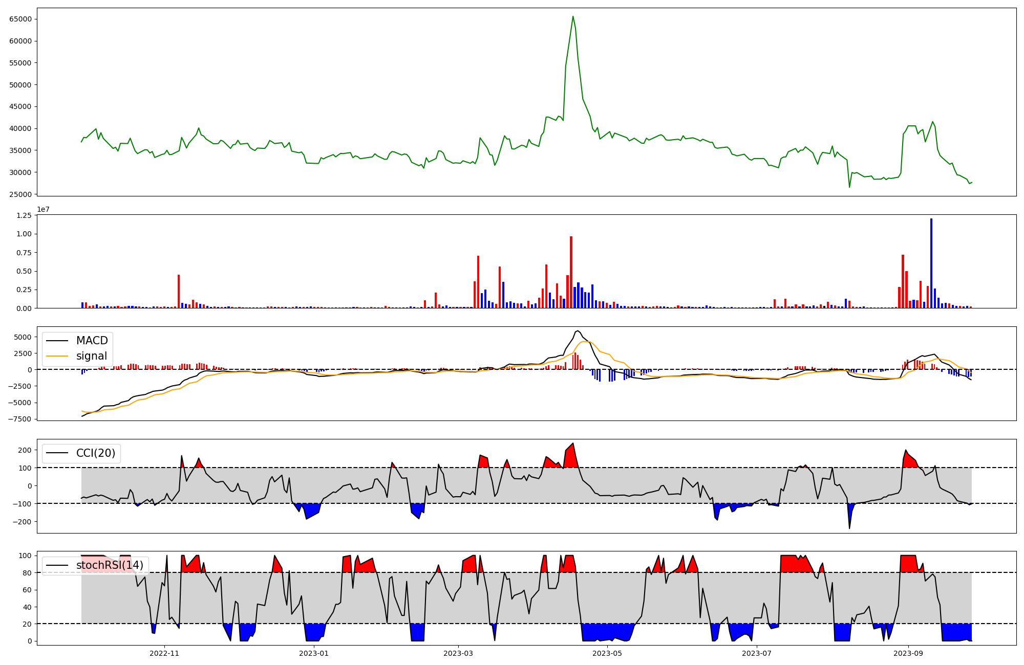Click the signal legend text
Screen dimensions: 1024x665
(x=92, y=356)
